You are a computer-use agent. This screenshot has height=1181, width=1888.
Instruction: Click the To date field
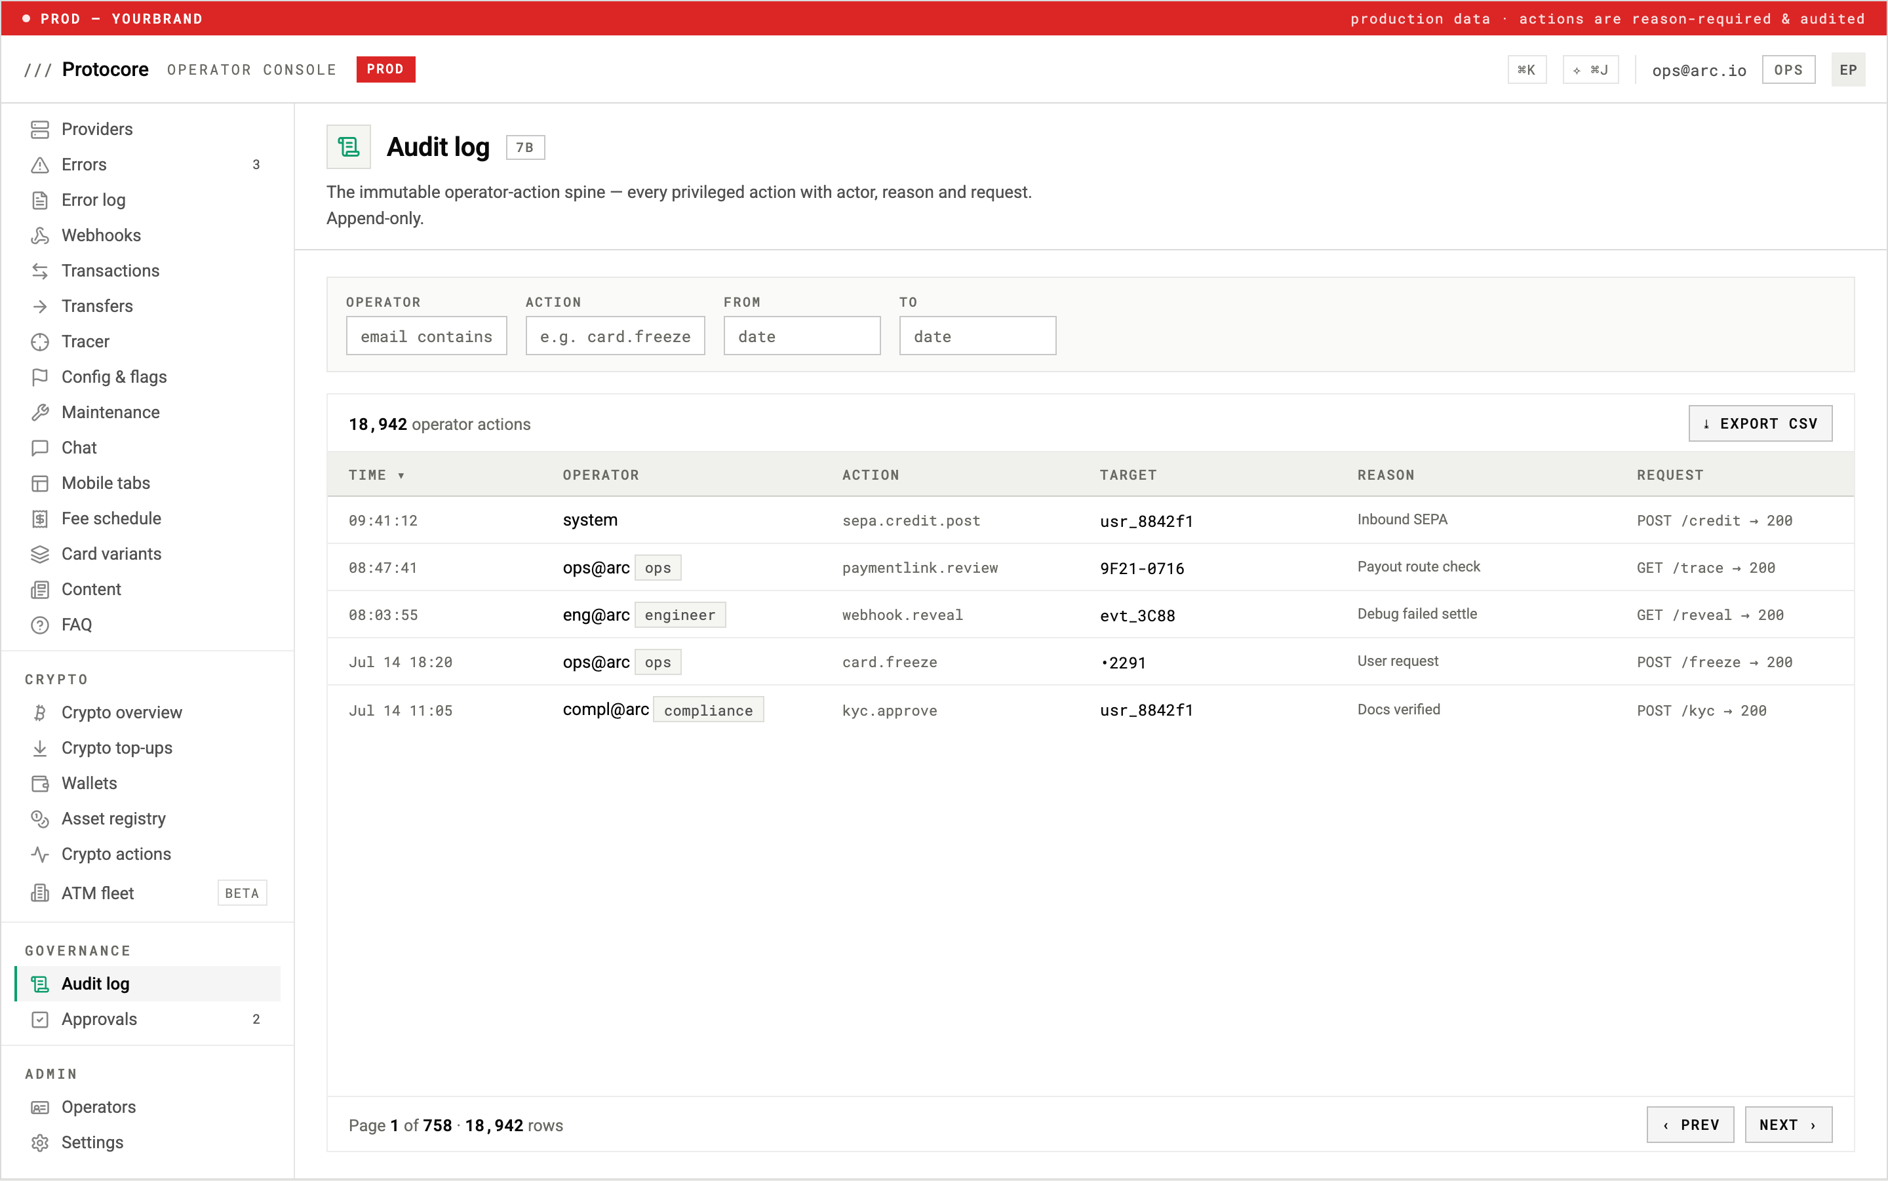(978, 336)
